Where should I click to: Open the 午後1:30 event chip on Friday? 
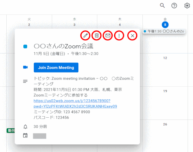(x=164, y=31)
